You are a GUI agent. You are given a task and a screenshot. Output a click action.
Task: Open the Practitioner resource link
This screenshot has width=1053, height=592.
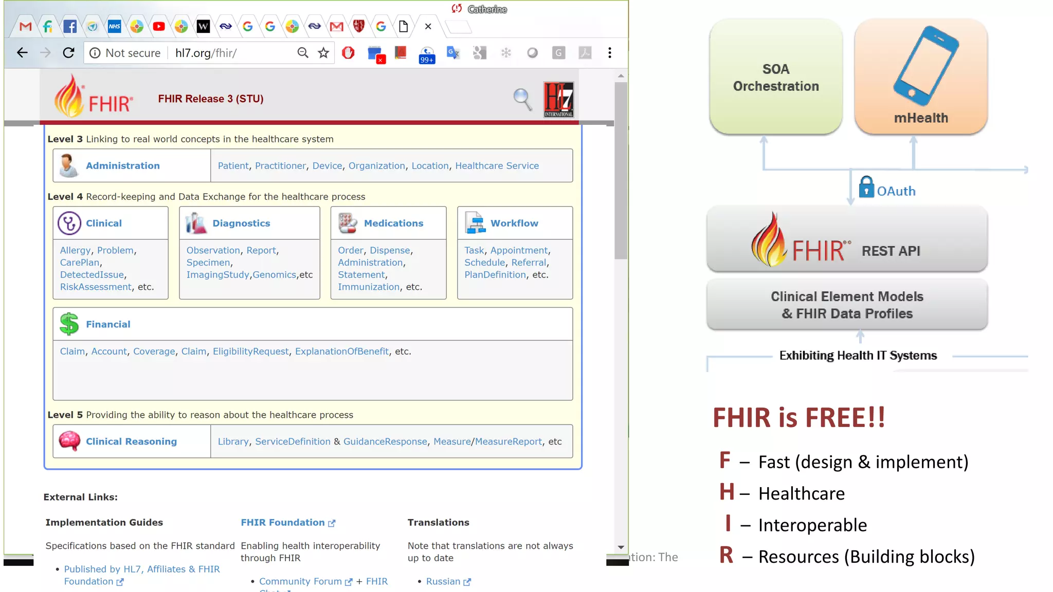[x=280, y=165]
